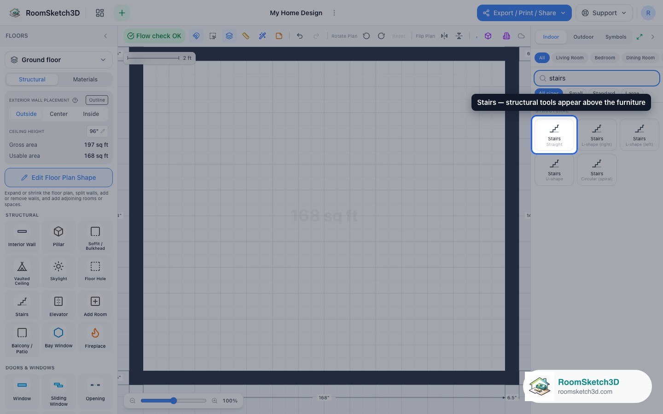Open the project options menu beside My Home Design
Image resolution: width=663 pixels, height=414 pixels.
point(334,13)
